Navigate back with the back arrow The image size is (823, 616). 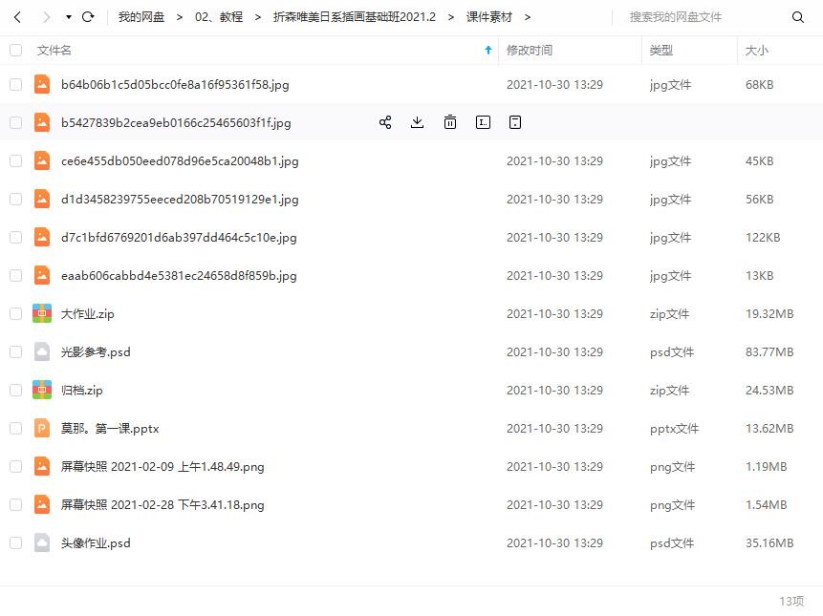point(19,16)
